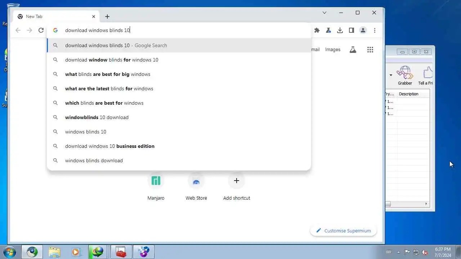Open the Windows Start button
The image size is (461, 259).
10,252
